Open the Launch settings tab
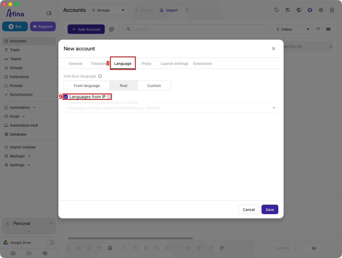The image size is (342, 258). pyautogui.click(x=175, y=64)
